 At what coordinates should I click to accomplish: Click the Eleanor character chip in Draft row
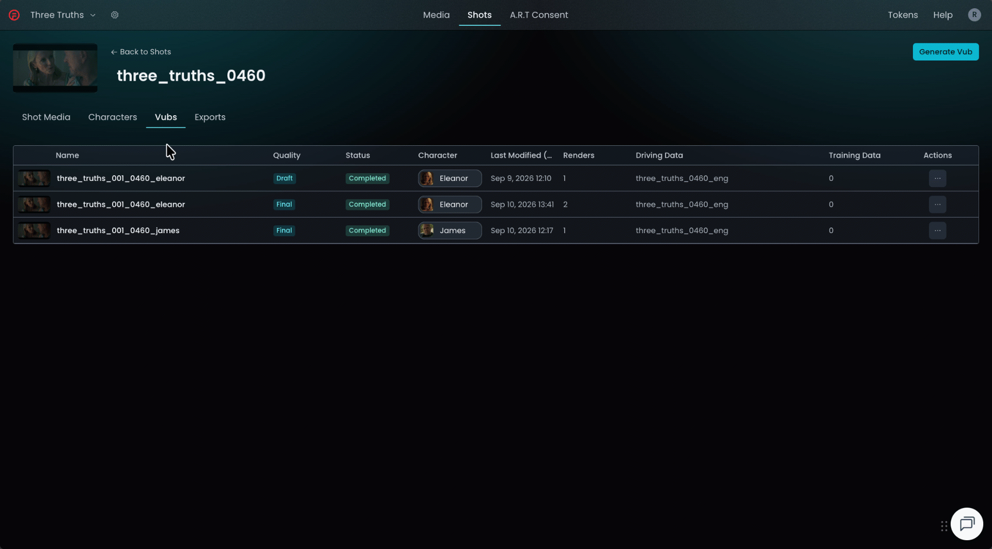pos(450,178)
